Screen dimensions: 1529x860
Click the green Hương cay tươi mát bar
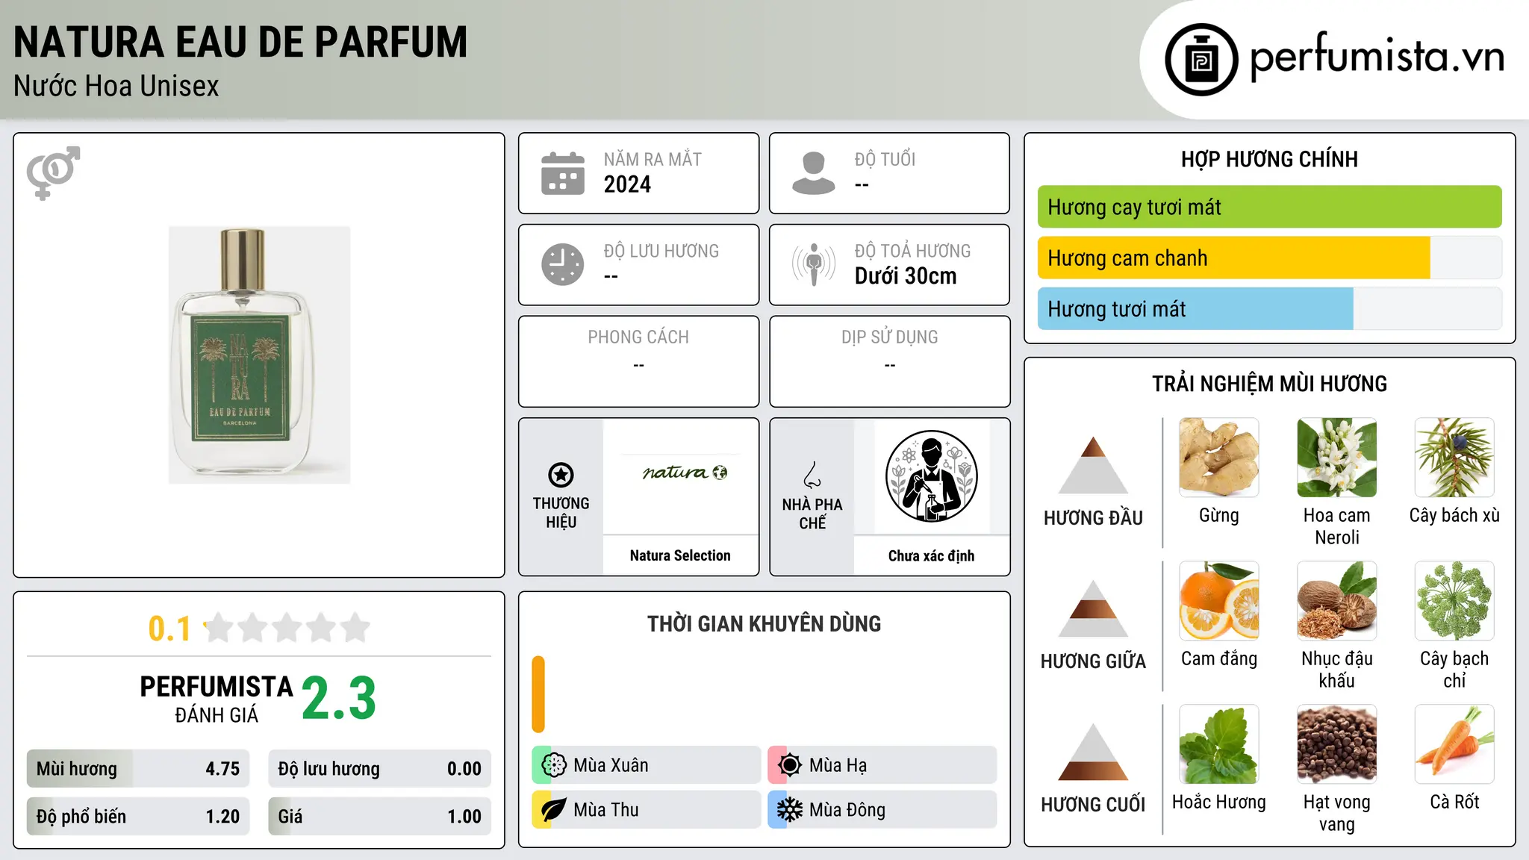pos(1269,207)
